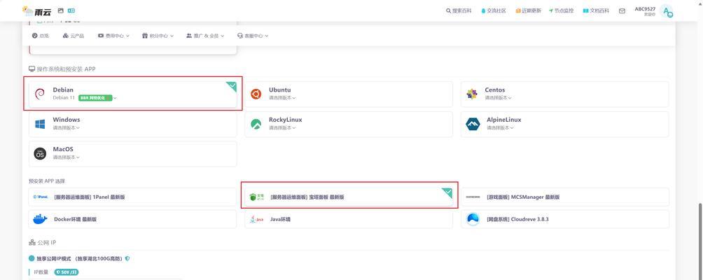The width and height of the screenshot is (703, 280).
Task: Open the 节点监控 node monitor link
Action: [561, 10]
